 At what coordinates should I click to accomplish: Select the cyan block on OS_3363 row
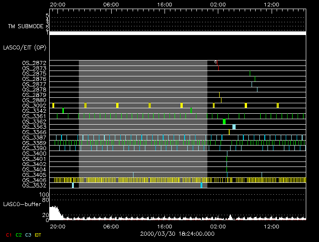coord(234,127)
